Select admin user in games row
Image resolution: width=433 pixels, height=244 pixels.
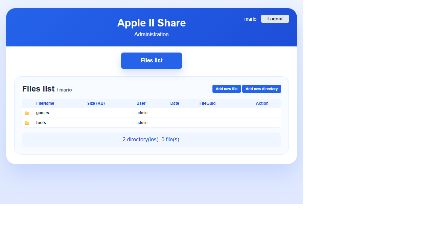142,113
